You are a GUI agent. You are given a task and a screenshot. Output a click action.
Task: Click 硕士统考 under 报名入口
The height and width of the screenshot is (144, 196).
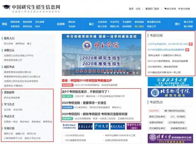point(8,44)
